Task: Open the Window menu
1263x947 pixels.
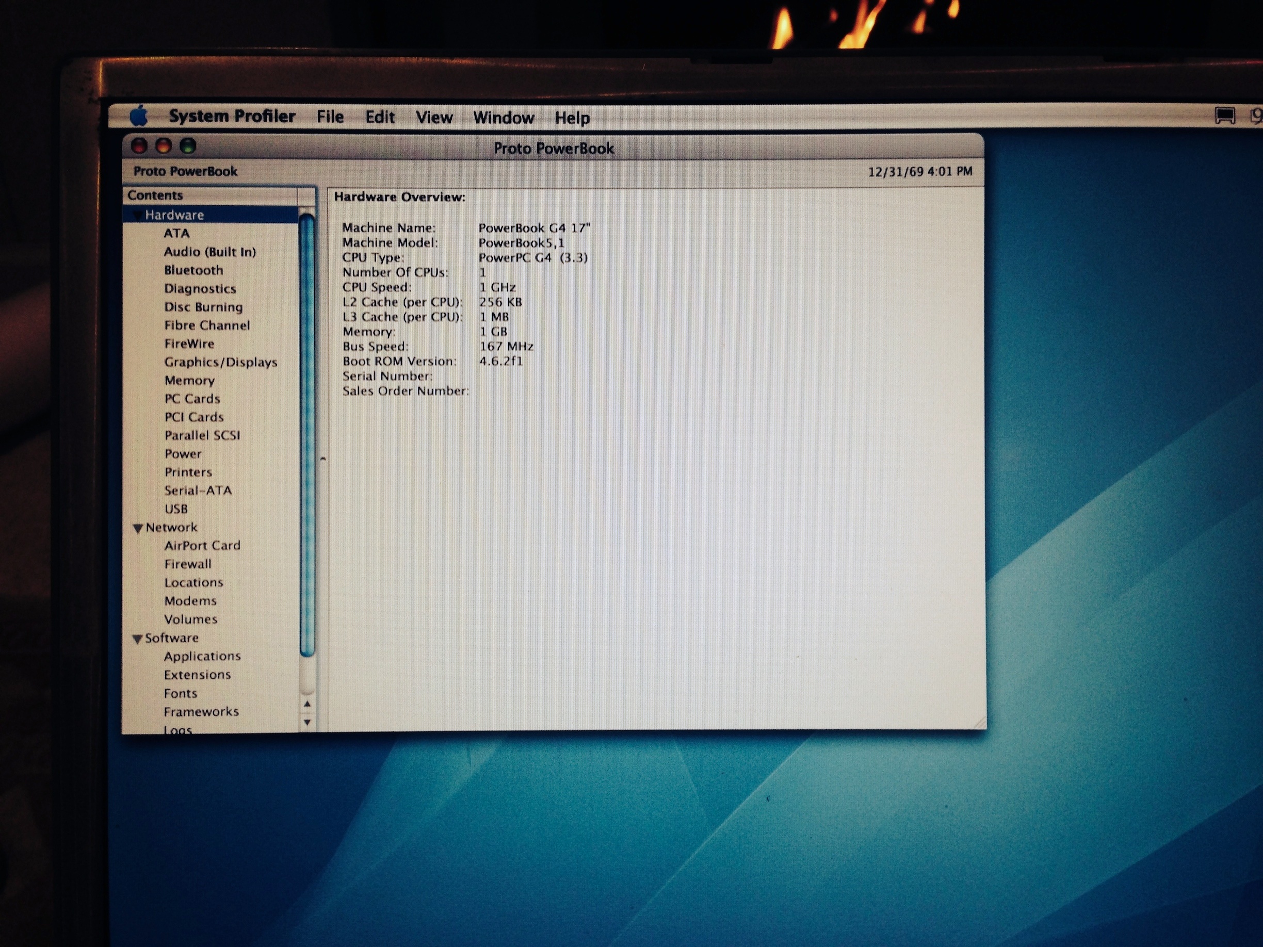Action: pyautogui.click(x=504, y=118)
